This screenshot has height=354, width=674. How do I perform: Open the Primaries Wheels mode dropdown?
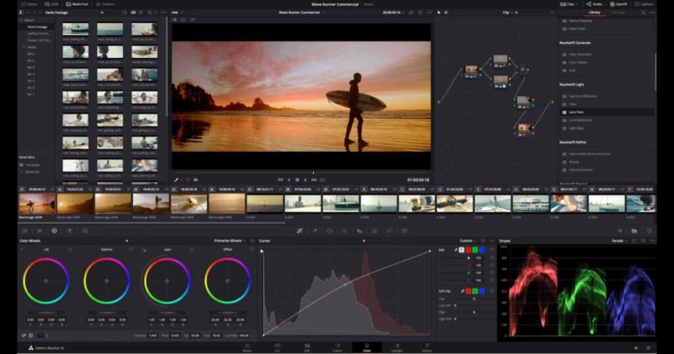230,241
